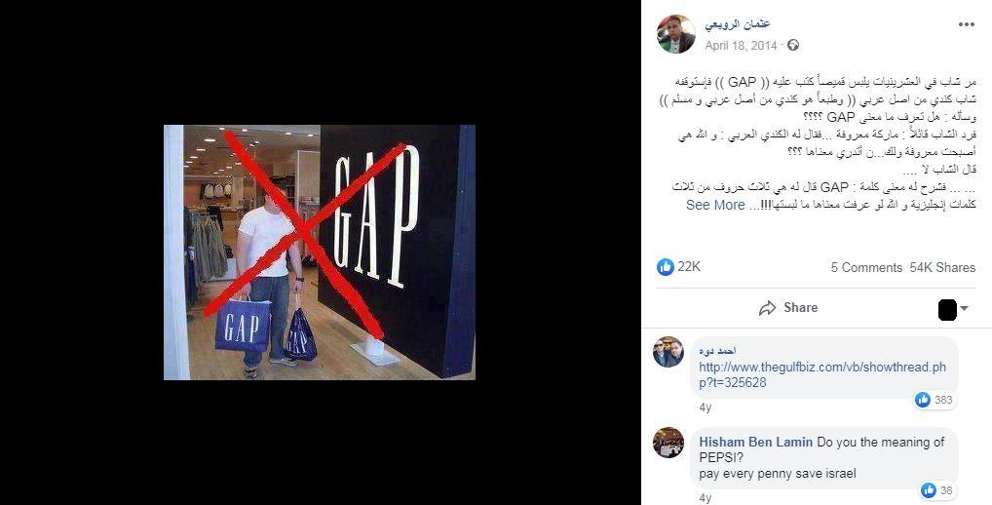Expand post text with See More
992x505 pixels.
point(715,205)
